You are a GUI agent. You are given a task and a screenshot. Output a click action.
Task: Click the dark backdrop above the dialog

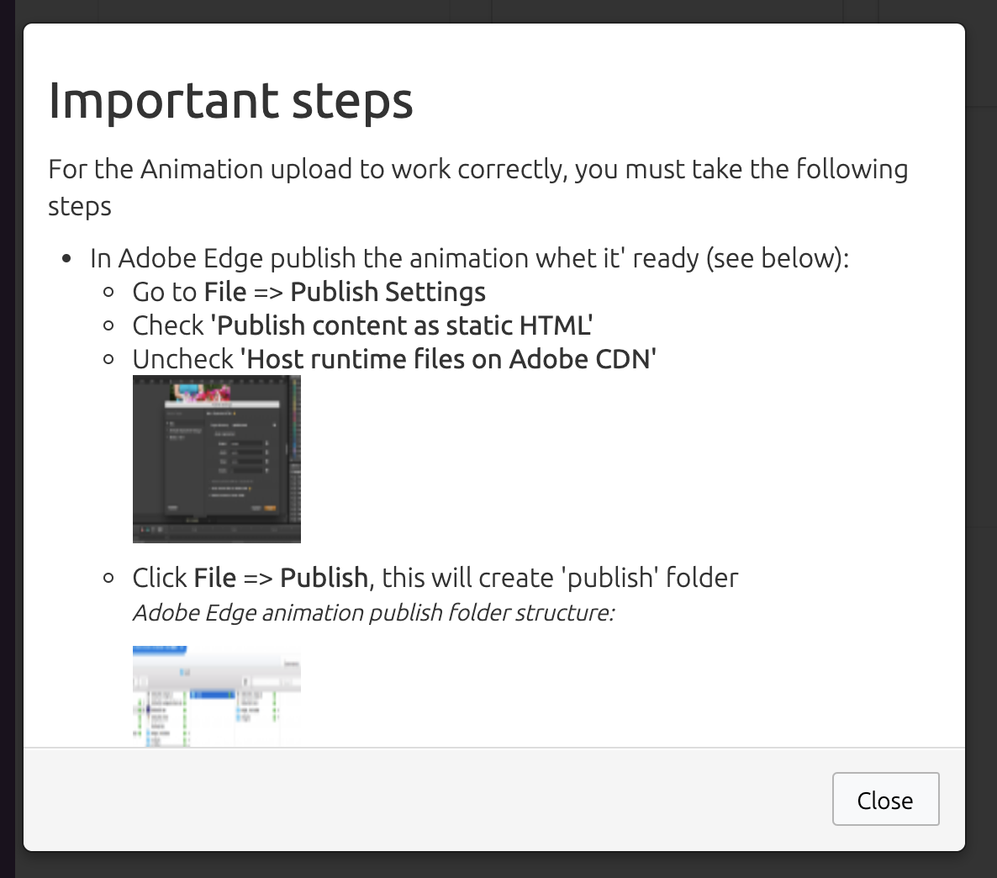498,11
